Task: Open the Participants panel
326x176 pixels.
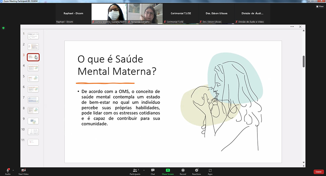Action: point(135,170)
